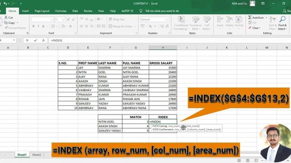Click the Copy icon in Clipboard group
The width and height of the screenshot is (291, 163).
6,23
